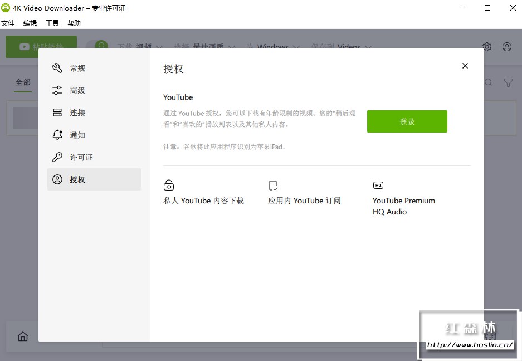Click the server icon beside 连接
Viewport: 522px width, 361px height.
pyautogui.click(x=57, y=113)
